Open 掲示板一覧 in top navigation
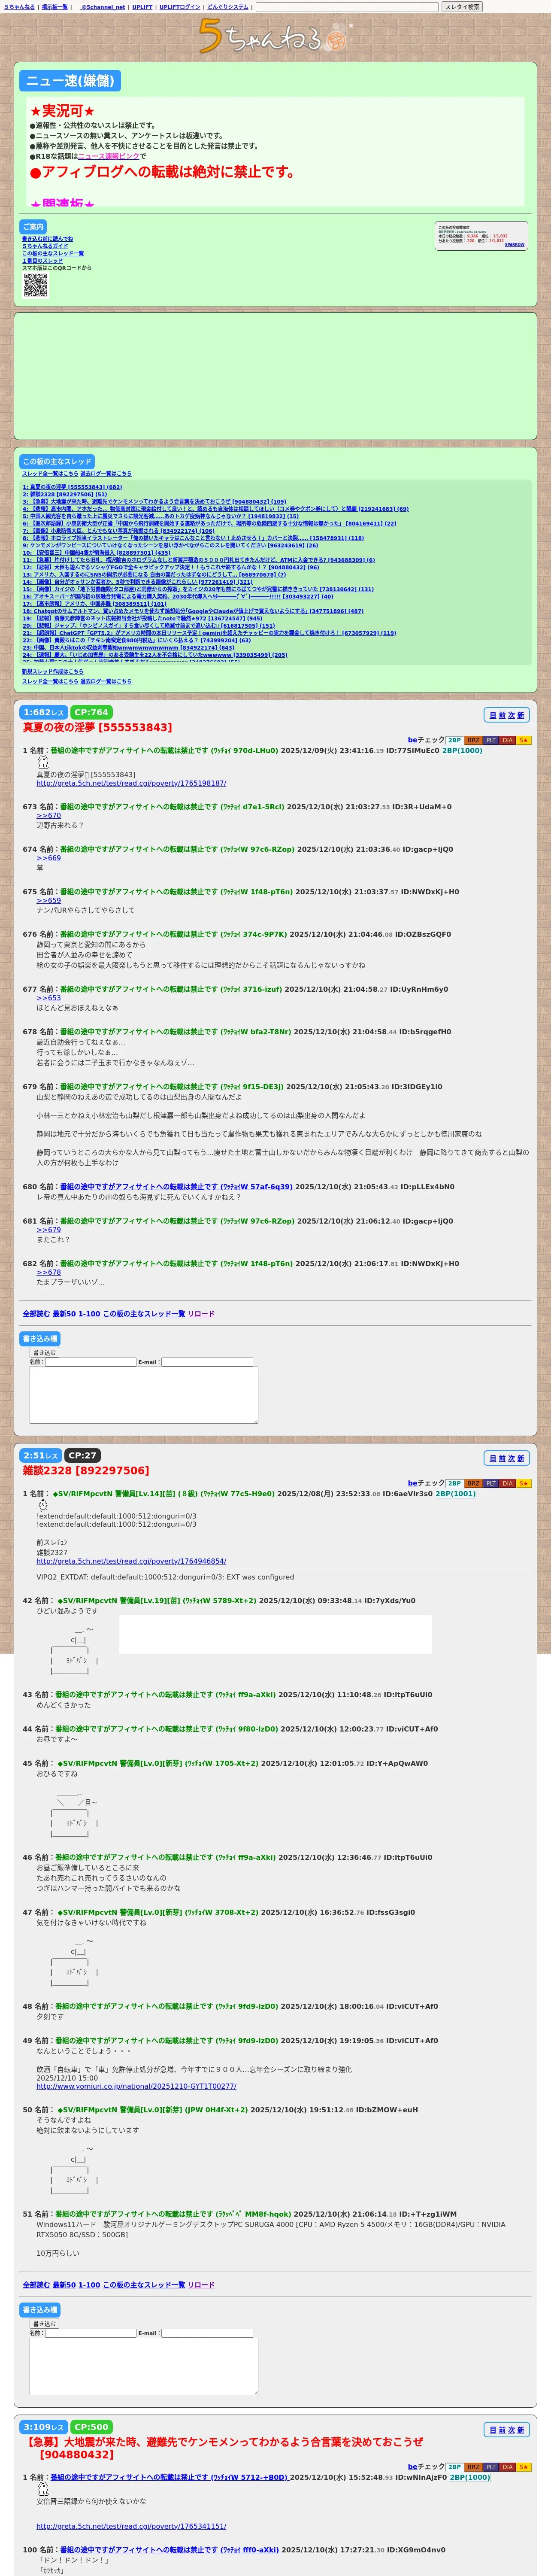The height and width of the screenshot is (2576, 551). click(x=55, y=7)
